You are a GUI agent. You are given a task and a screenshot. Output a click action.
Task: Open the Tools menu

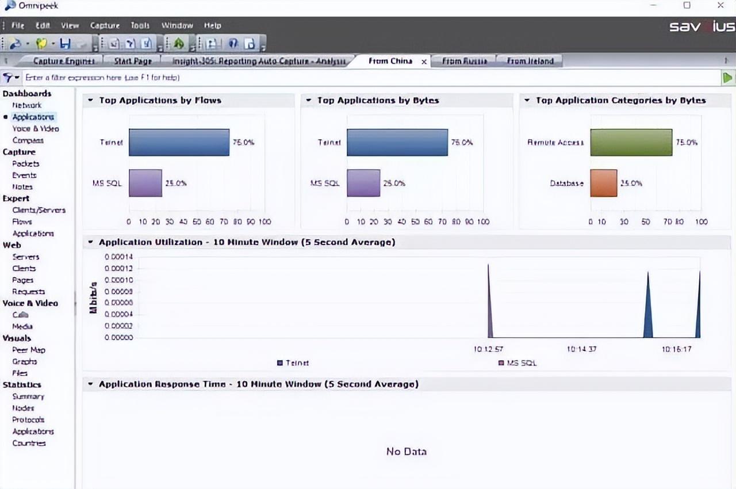pyautogui.click(x=140, y=25)
